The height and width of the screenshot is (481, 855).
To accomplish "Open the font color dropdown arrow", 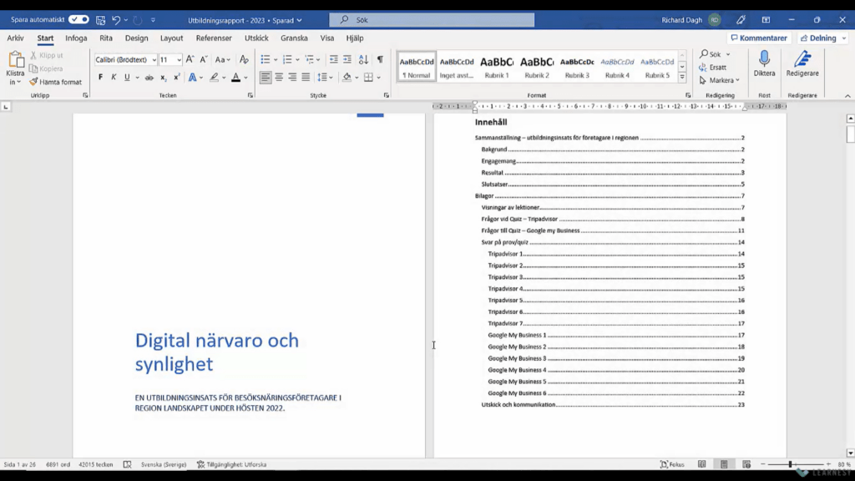I will pos(246,78).
